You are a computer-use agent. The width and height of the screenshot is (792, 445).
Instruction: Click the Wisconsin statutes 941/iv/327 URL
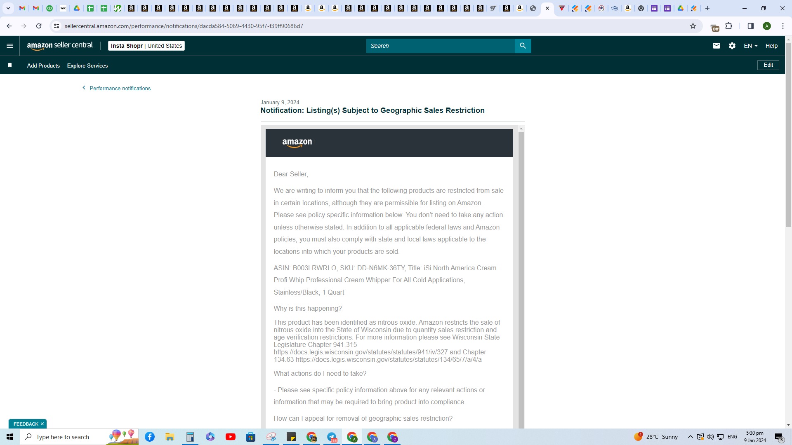[x=361, y=352]
